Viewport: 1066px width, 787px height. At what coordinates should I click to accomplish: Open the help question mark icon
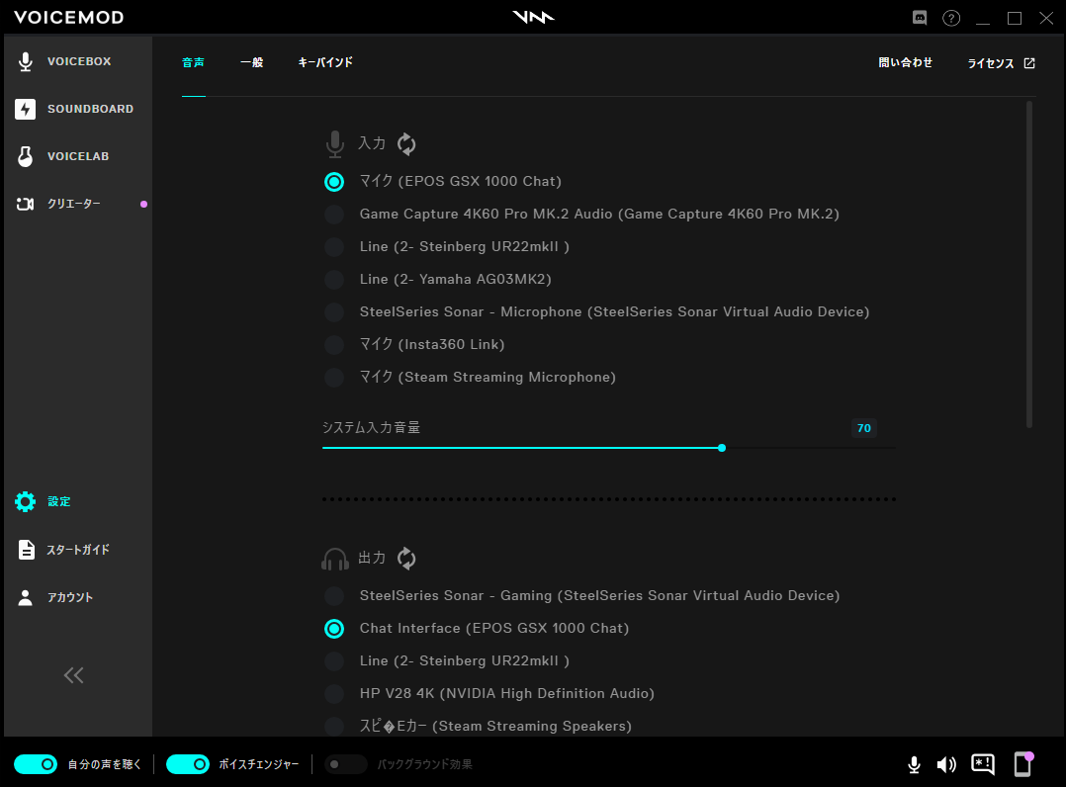(x=951, y=18)
